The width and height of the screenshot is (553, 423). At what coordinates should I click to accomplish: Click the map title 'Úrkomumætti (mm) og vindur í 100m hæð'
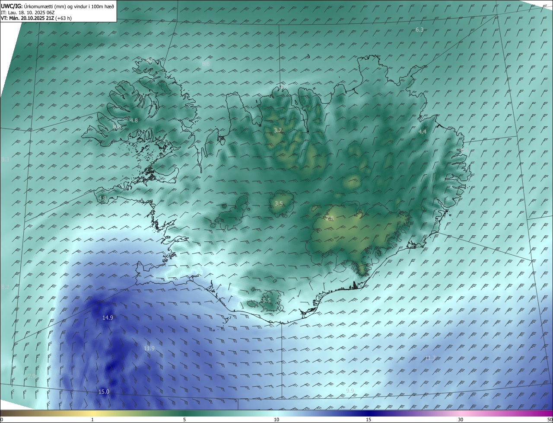[x=69, y=6]
